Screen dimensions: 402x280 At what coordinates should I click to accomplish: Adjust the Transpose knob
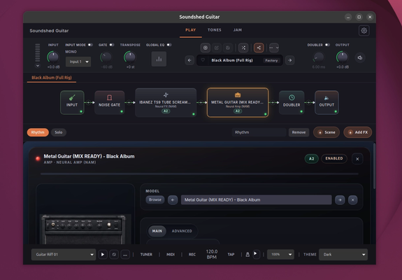130,57
